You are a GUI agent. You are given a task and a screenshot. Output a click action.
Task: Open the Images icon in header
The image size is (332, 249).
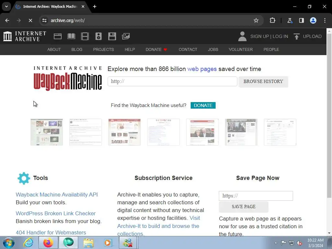click(x=126, y=36)
